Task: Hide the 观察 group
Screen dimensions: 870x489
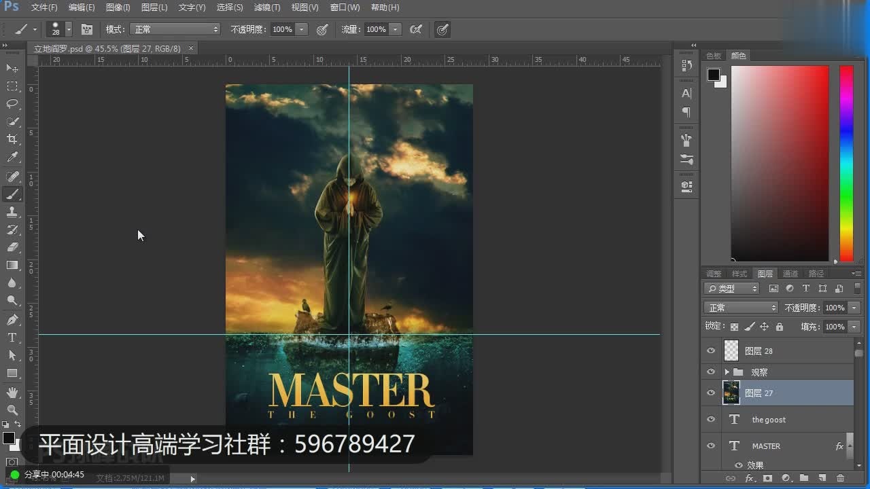Action: (x=711, y=372)
